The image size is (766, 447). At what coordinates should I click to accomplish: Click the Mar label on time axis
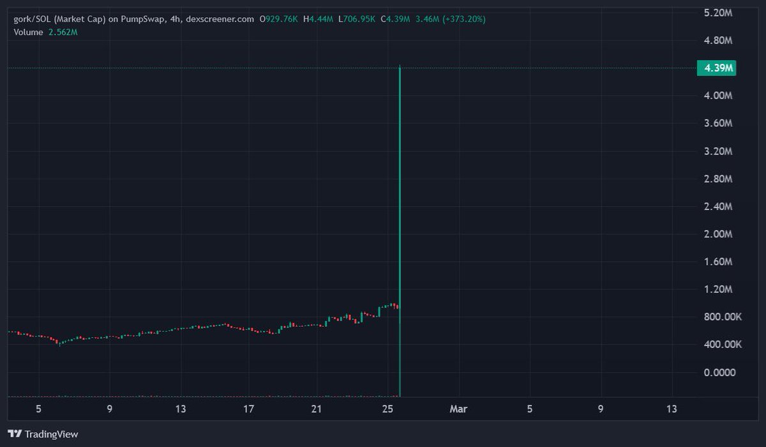[458, 409]
